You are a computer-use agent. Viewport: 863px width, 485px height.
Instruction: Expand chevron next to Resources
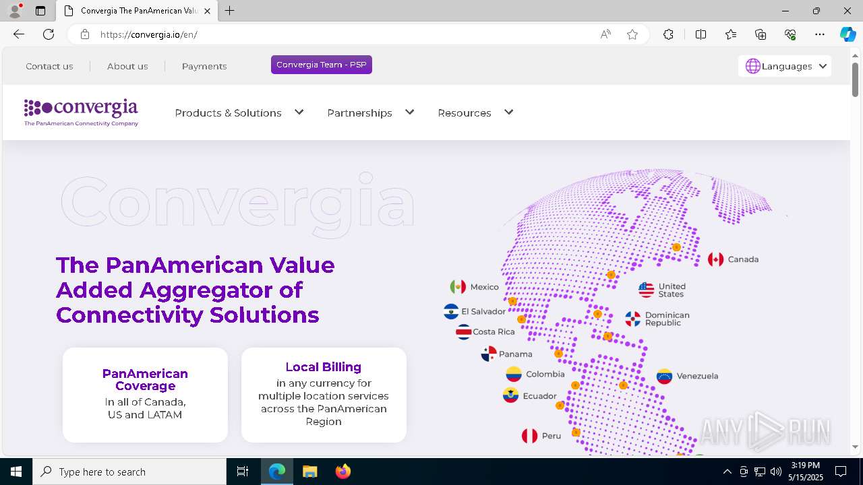509,112
